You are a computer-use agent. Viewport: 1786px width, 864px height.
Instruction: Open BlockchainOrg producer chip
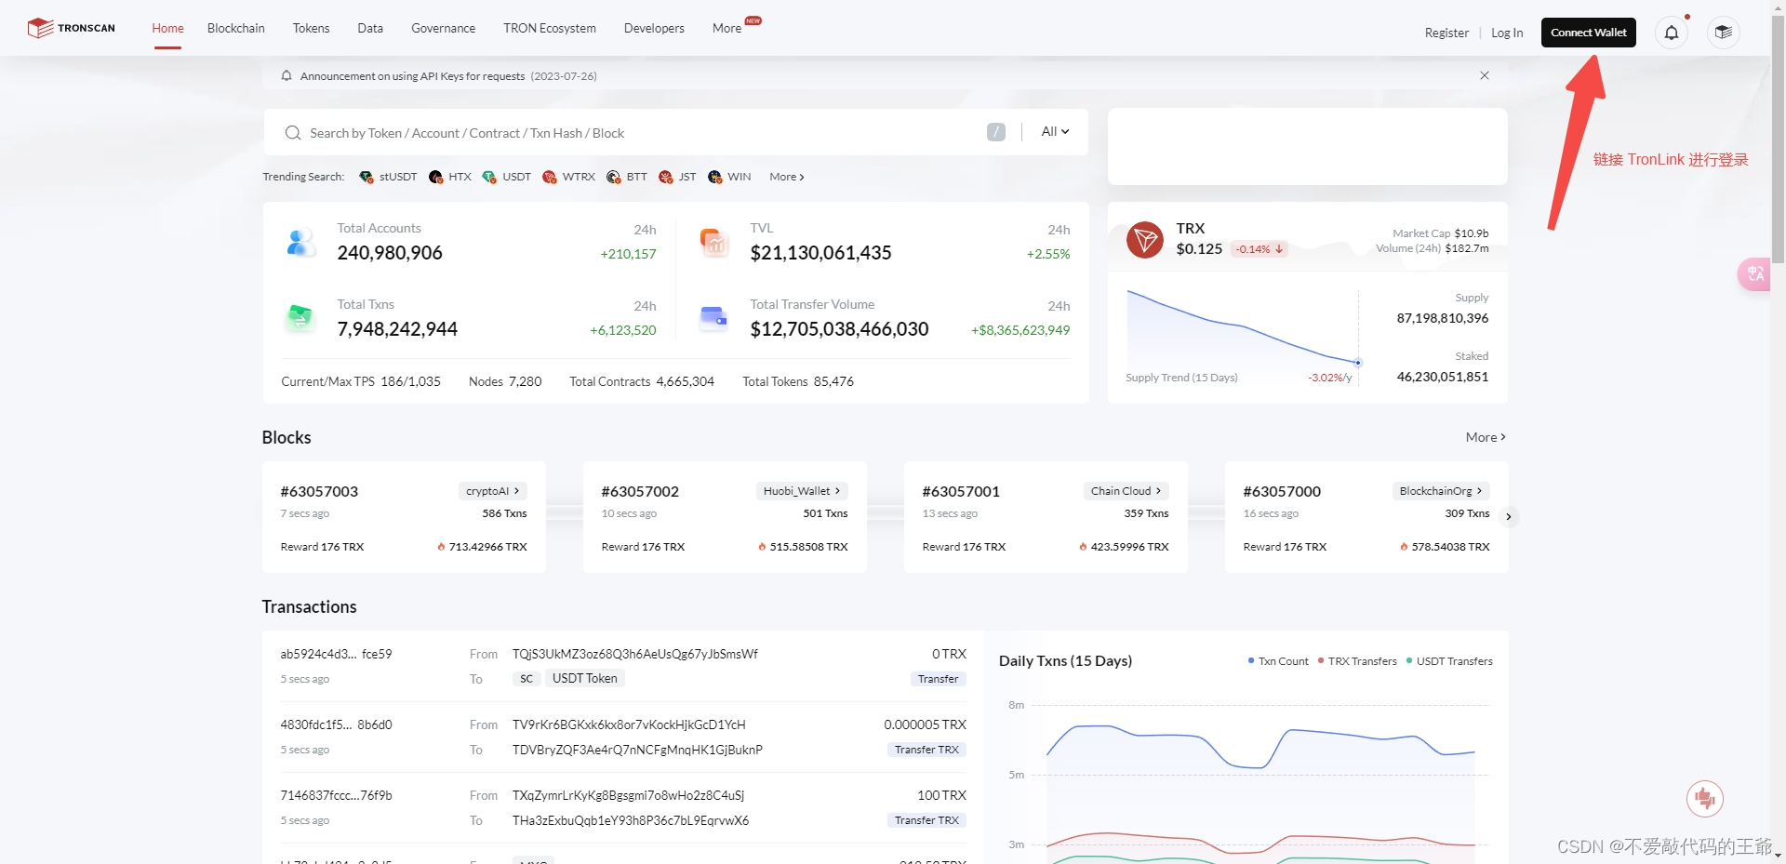click(x=1441, y=491)
